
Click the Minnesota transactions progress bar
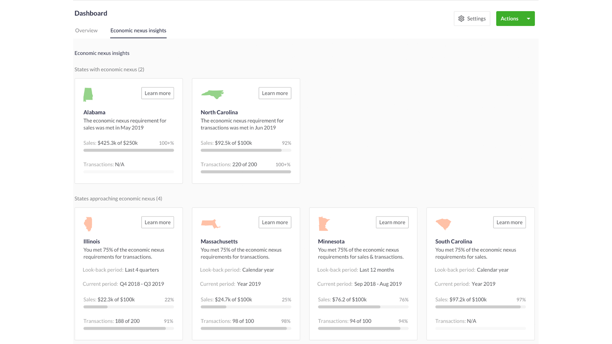pyautogui.click(x=363, y=328)
